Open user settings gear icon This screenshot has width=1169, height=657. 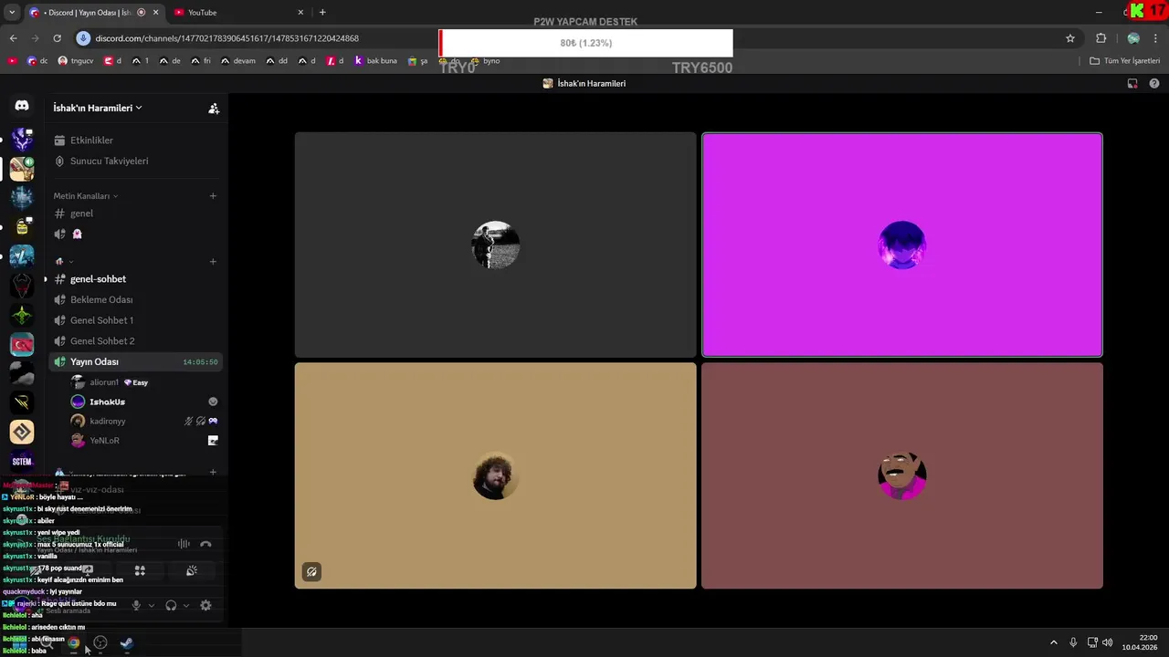pos(205,605)
